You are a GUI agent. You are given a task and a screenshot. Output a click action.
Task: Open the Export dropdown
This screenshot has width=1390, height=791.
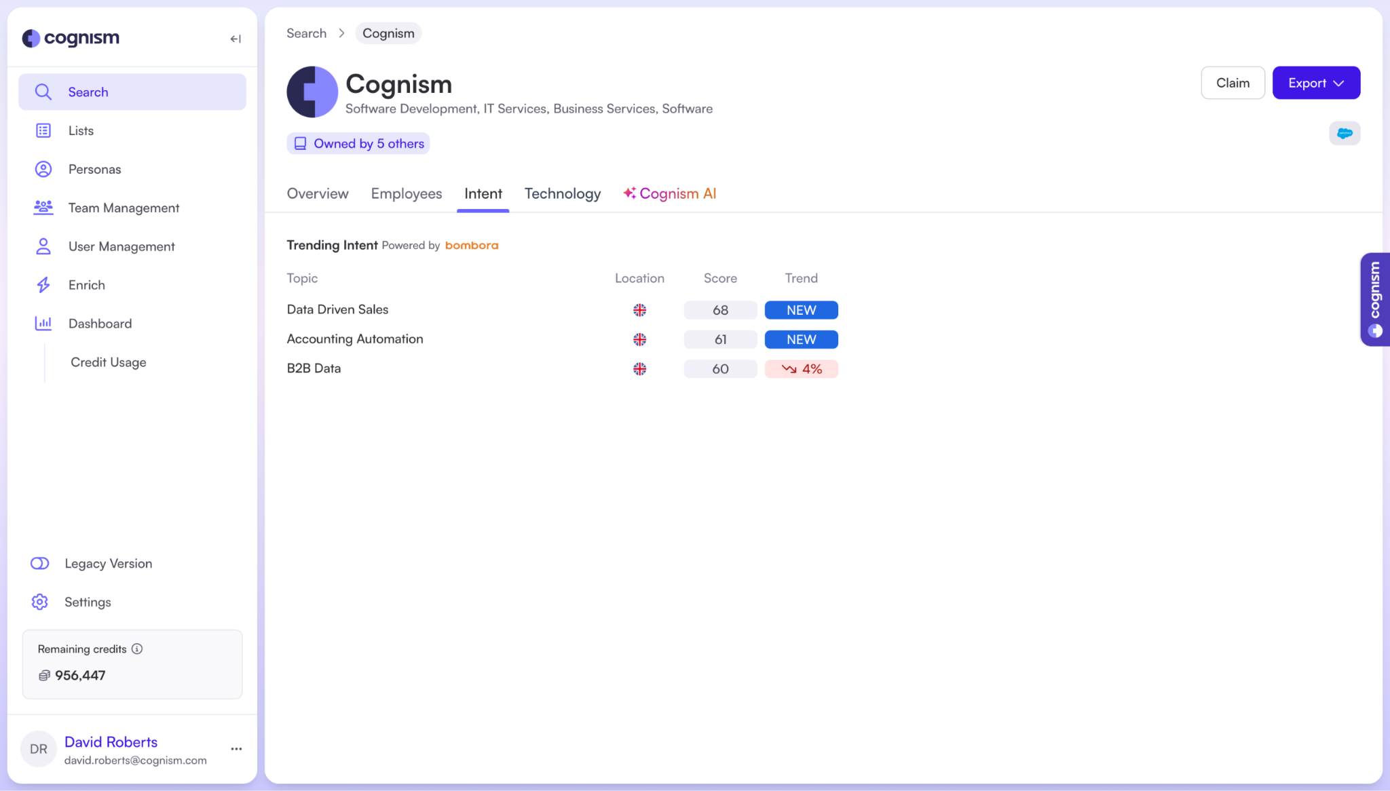1315,83
